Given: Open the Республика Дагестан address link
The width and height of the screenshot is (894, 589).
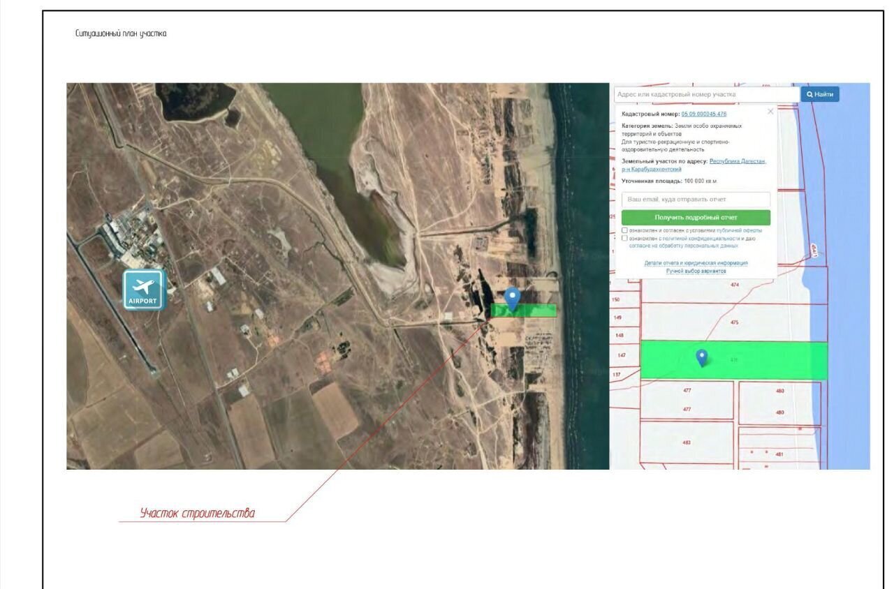Looking at the screenshot, I should (738, 161).
